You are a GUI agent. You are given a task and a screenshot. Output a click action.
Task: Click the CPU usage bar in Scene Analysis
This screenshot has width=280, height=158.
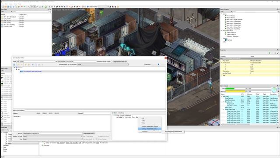248,89
